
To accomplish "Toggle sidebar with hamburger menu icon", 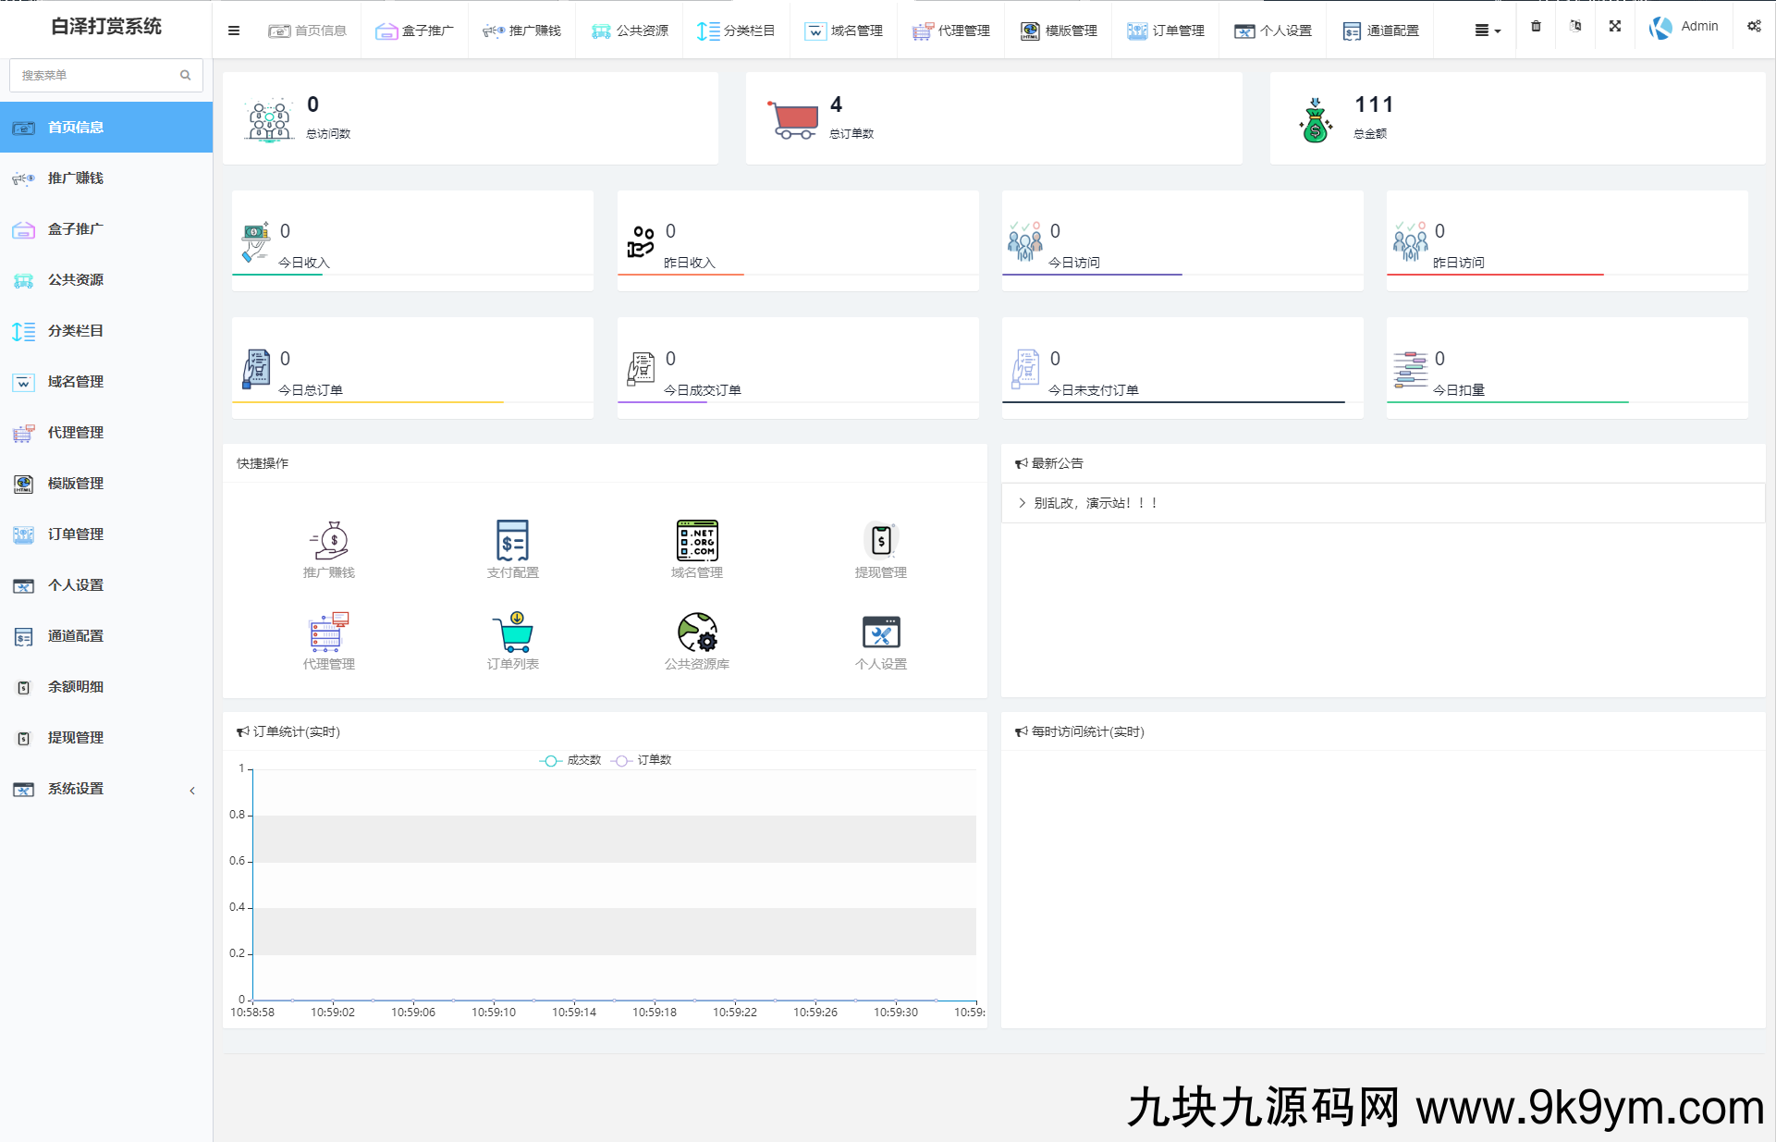I will tap(234, 31).
